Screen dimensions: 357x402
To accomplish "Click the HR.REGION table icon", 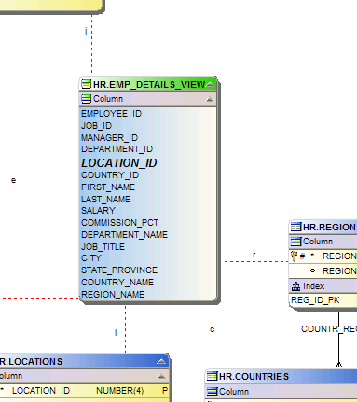I will (x=295, y=228).
